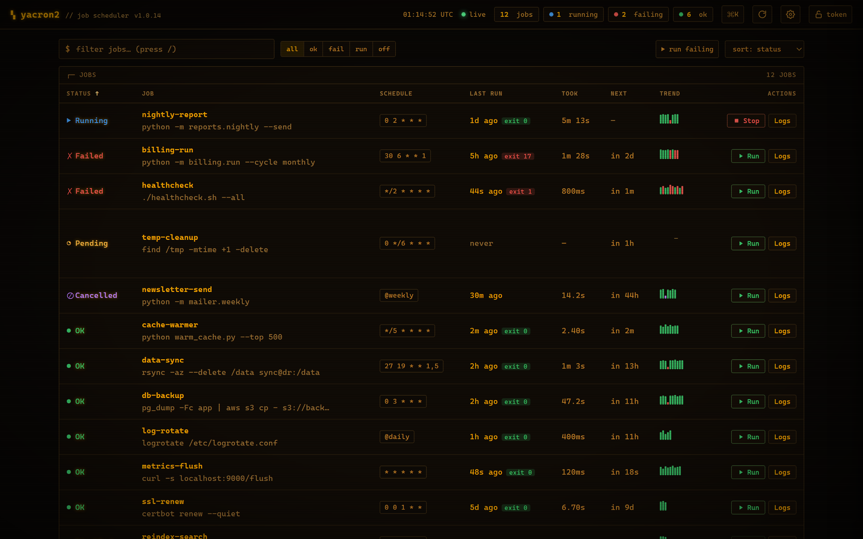The image size is (863, 539).
Task: Click the 12 jobs counter chip
Action: point(516,15)
